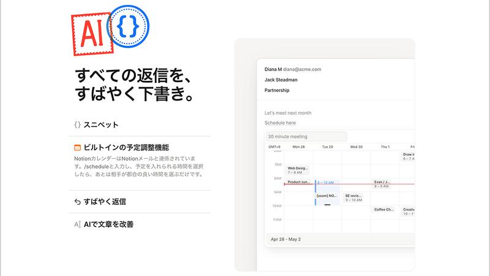Click the Partnership subject line
Image resolution: width=490 pixels, height=276 pixels.
[277, 90]
